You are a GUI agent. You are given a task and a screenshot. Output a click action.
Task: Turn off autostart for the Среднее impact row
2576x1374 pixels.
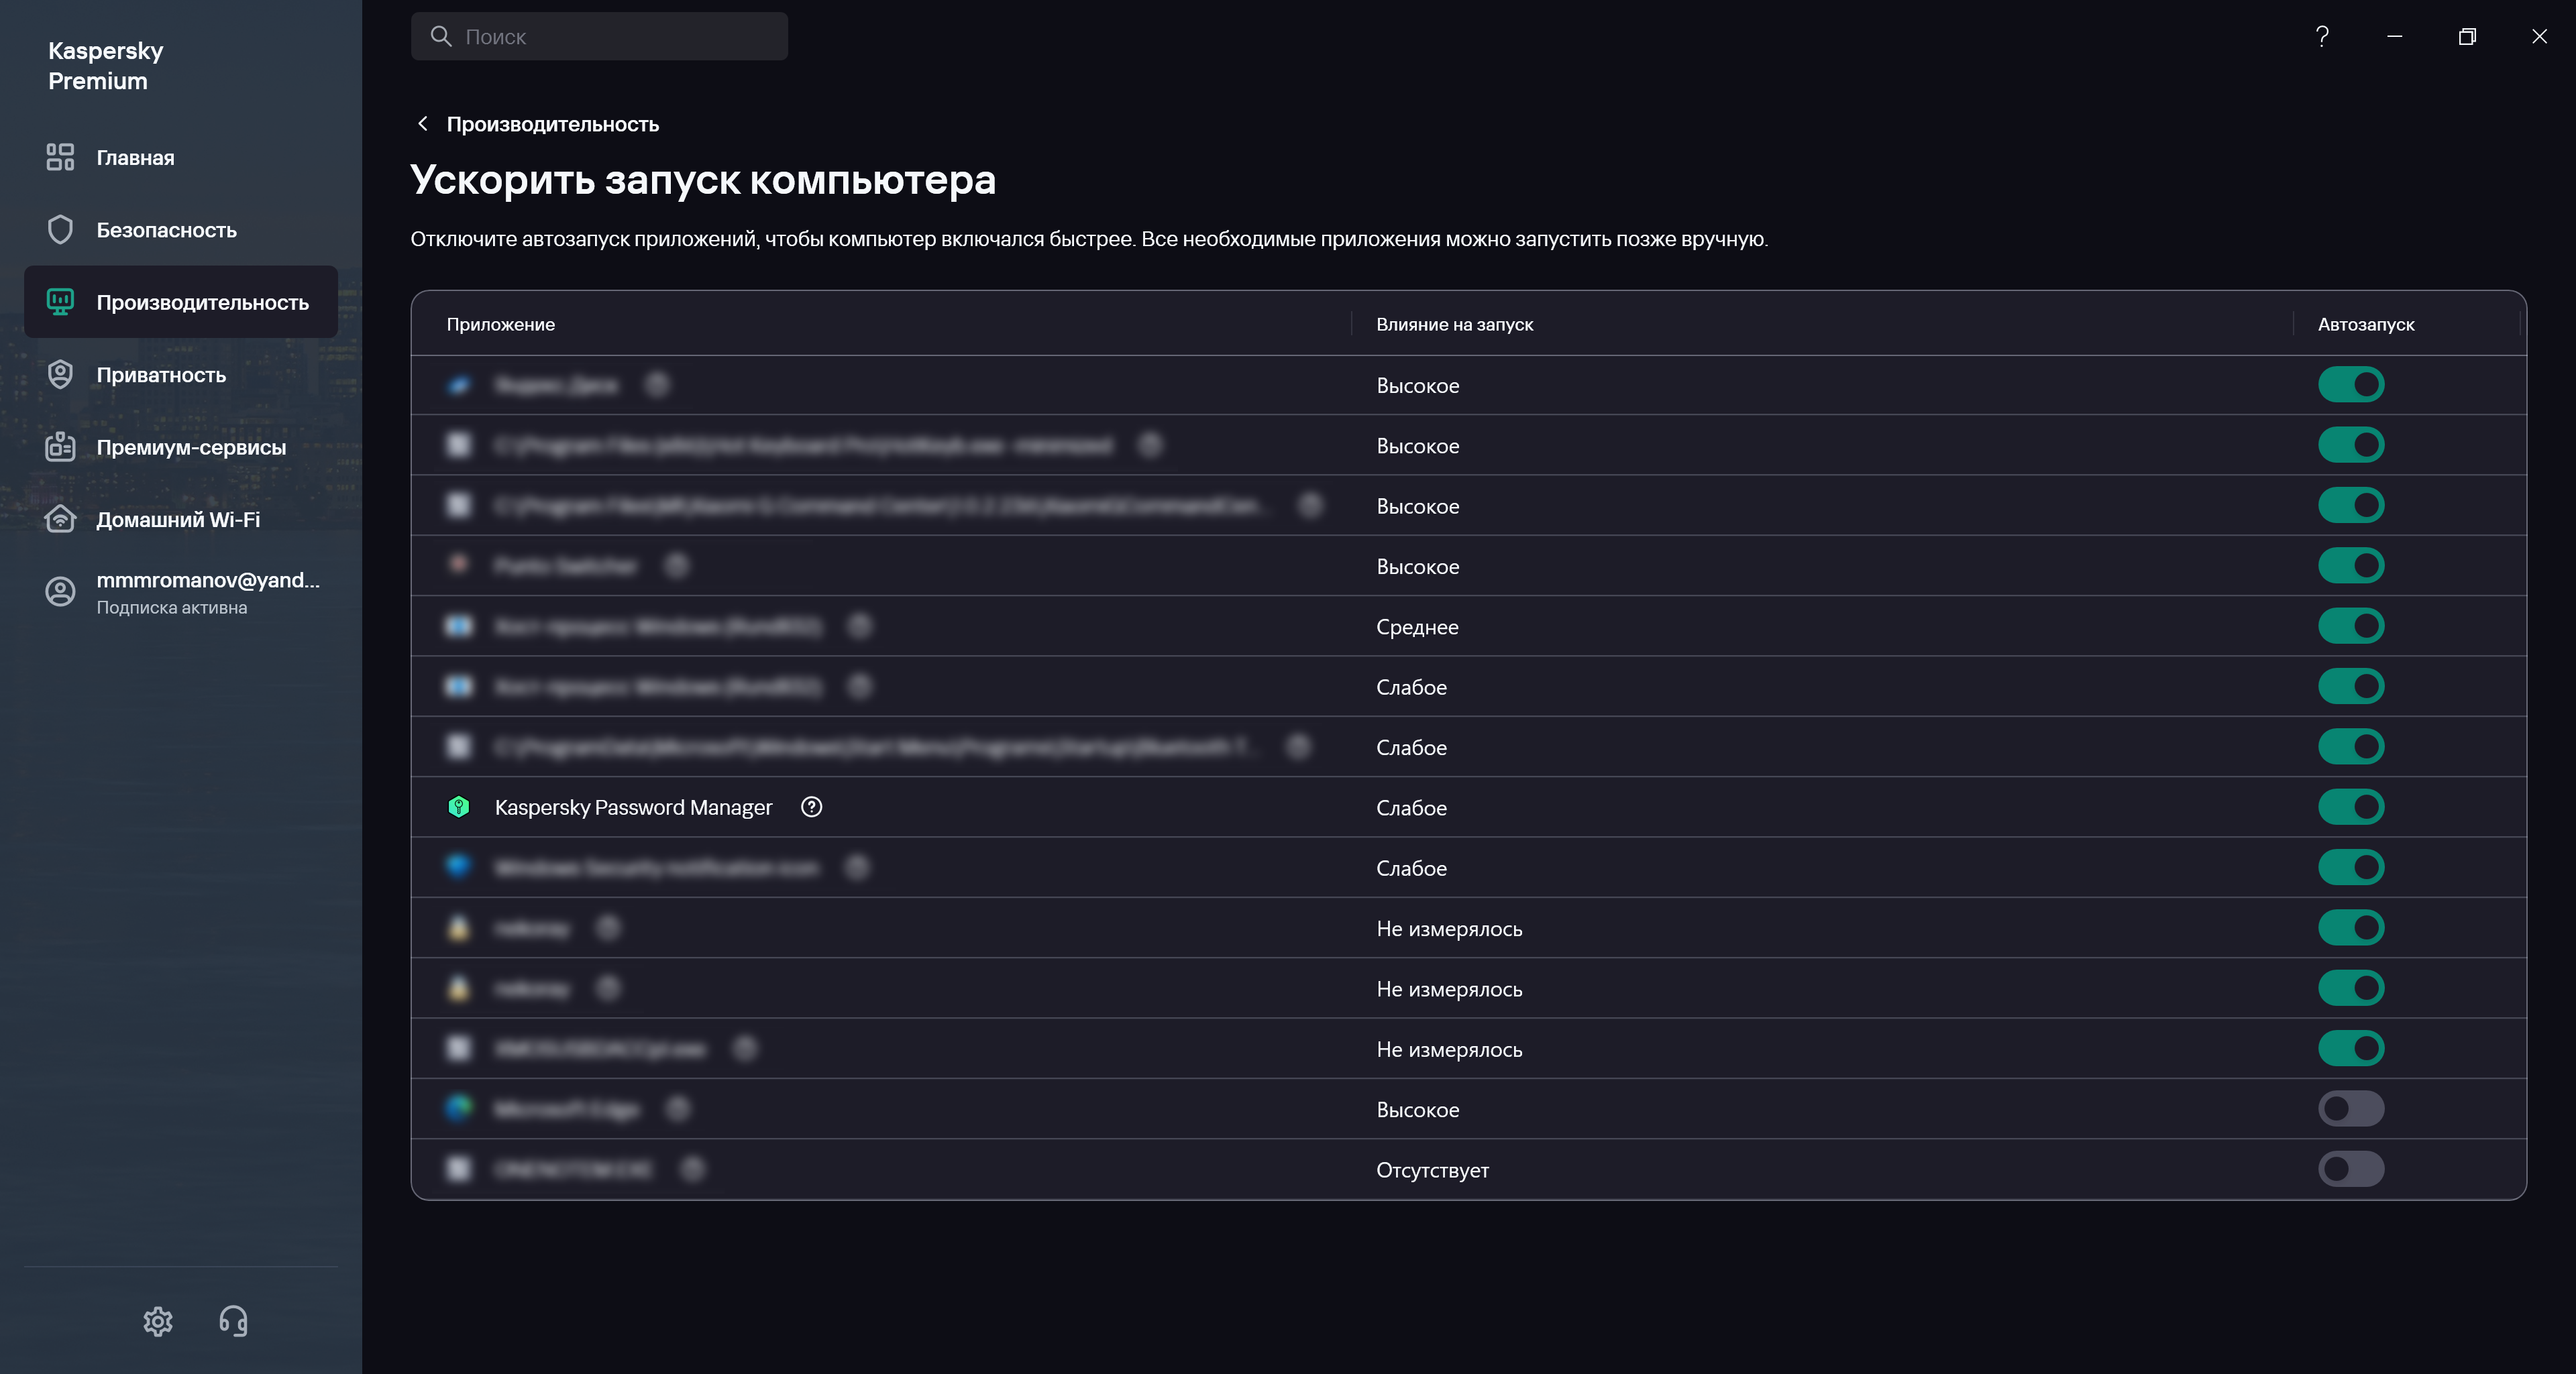pos(2351,626)
